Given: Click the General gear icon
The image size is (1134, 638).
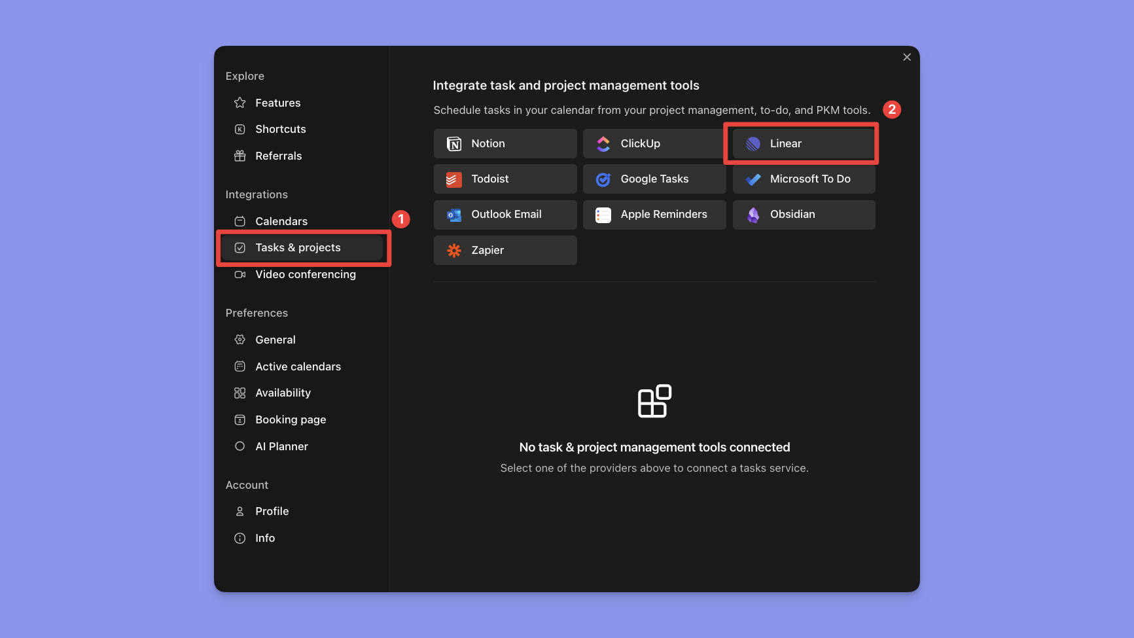Looking at the screenshot, I should tap(240, 340).
